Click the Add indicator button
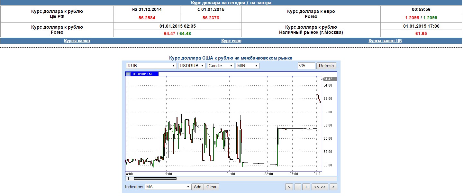The image size is (464, 196). (198, 187)
